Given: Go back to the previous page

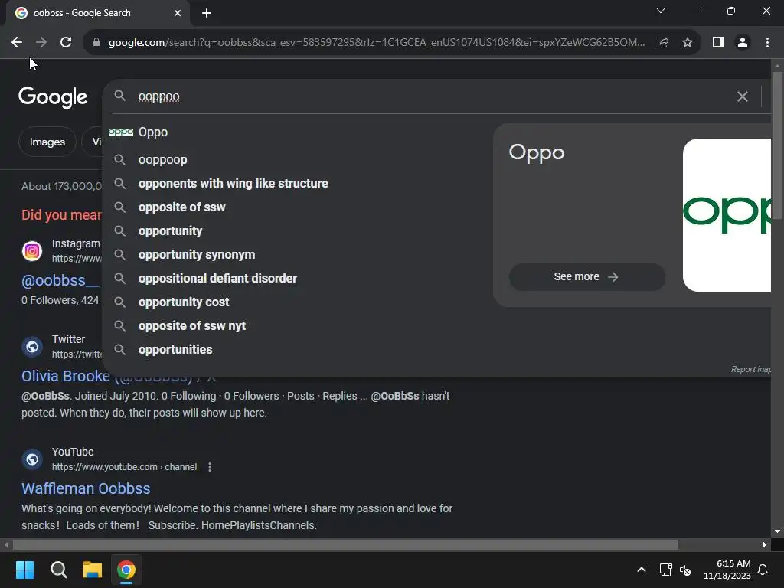Looking at the screenshot, I should (x=17, y=43).
